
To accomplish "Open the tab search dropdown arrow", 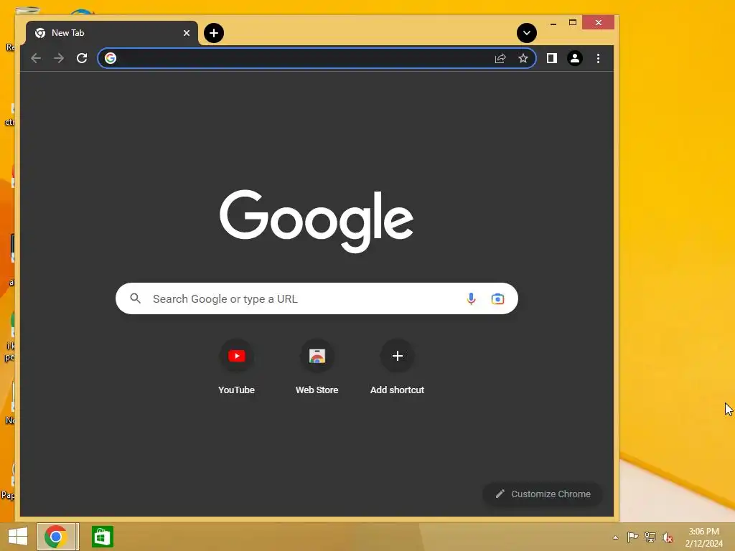I will (x=527, y=33).
